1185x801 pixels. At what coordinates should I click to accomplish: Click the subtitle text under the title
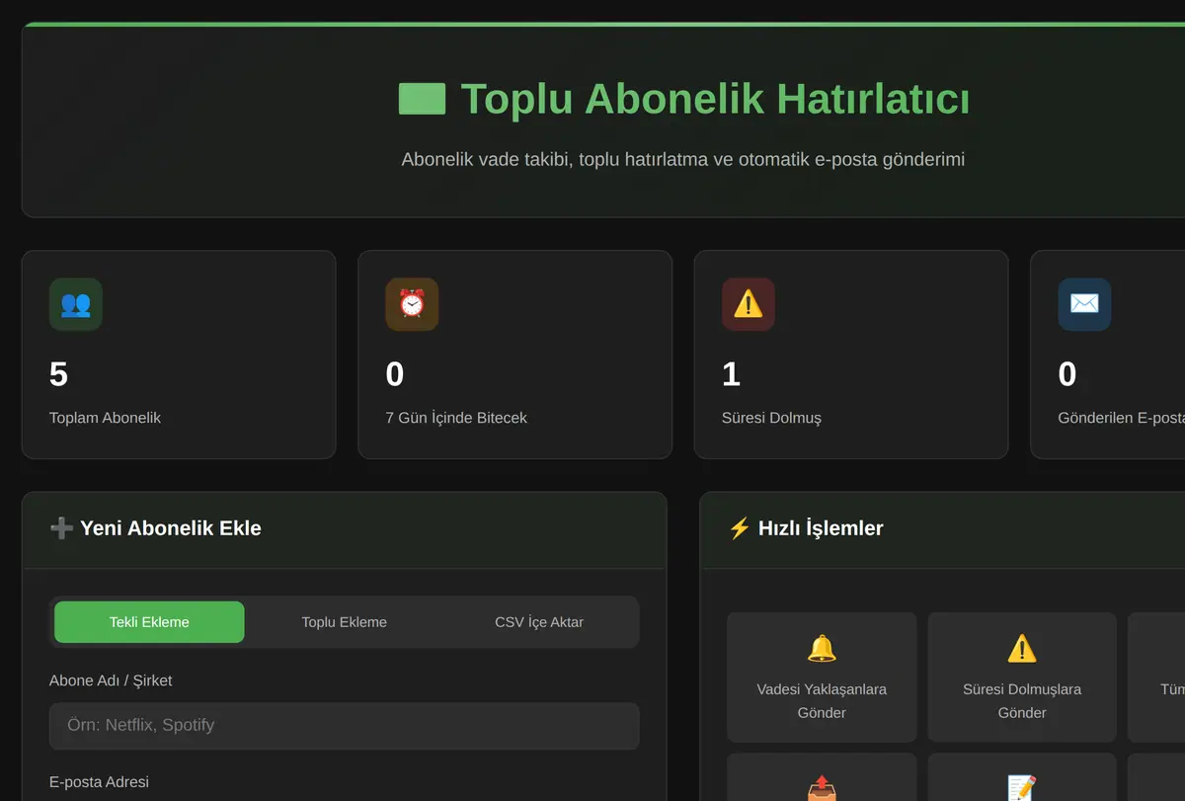click(683, 159)
